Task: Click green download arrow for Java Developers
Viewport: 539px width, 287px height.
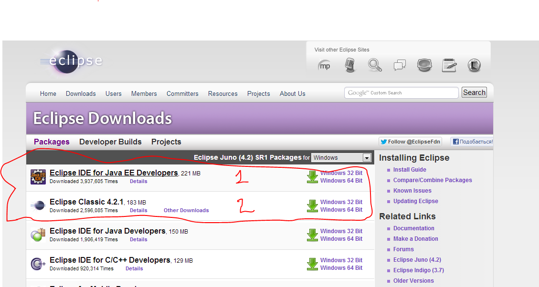Action: point(312,235)
